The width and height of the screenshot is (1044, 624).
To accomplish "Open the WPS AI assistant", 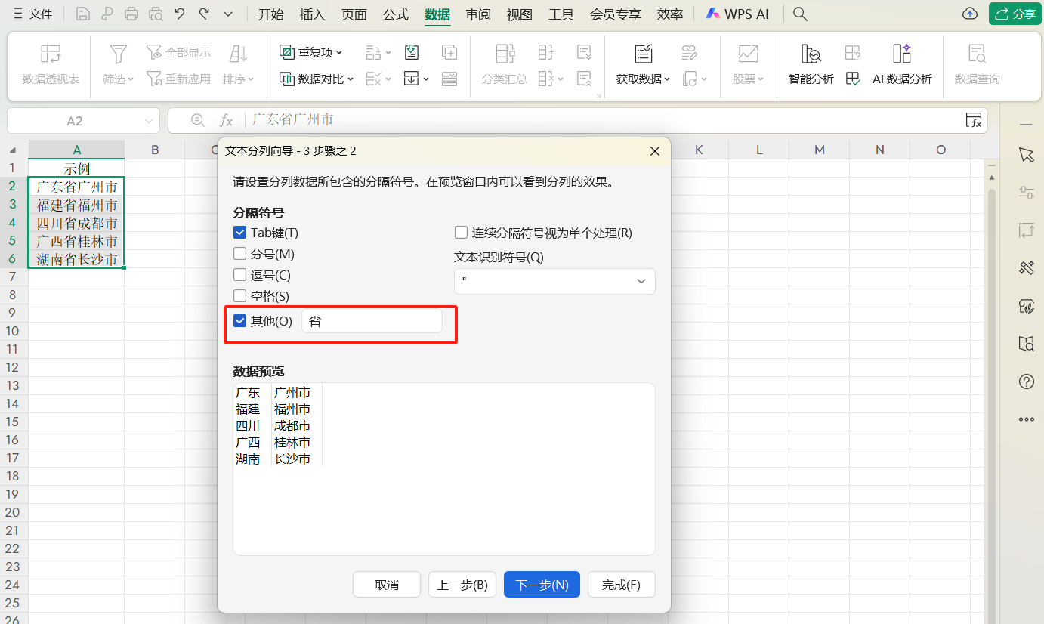I will pos(737,14).
